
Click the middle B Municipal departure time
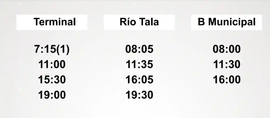click(x=227, y=65)
